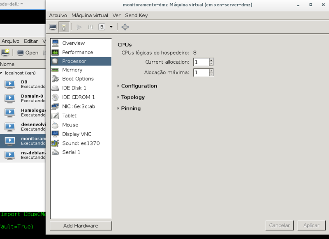Screen dimensions: 329x239
Task: Open shutdown options dropdown arrow
Action: pos(111,27)
